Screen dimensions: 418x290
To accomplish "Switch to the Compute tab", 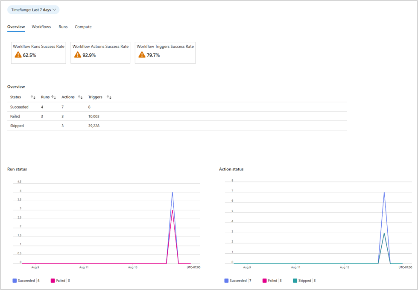I will click(x=83, y=27).
